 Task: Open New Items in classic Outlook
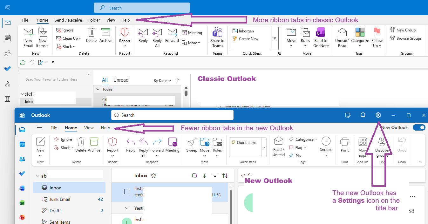(x=43, y=37)
